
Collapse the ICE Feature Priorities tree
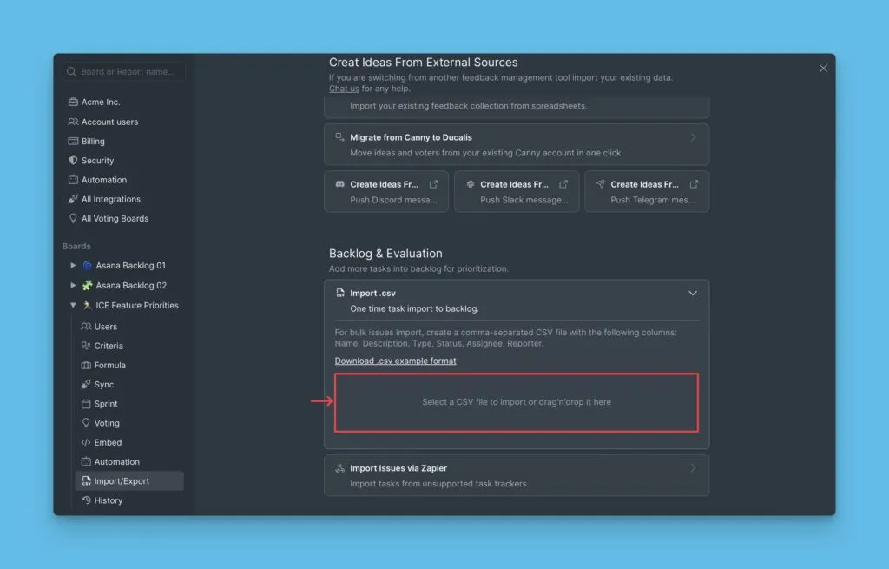[73, 305]
